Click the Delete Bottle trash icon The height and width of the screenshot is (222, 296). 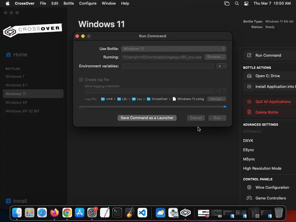249,112
